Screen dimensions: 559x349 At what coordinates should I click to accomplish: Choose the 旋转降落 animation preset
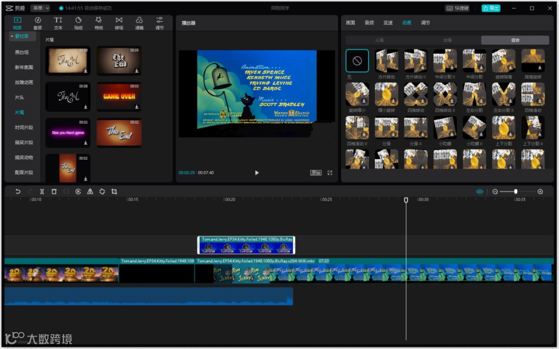tap(504, 61)
